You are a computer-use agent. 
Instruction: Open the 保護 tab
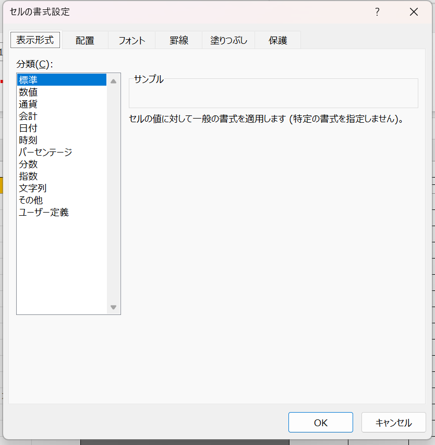click(277, 40)
